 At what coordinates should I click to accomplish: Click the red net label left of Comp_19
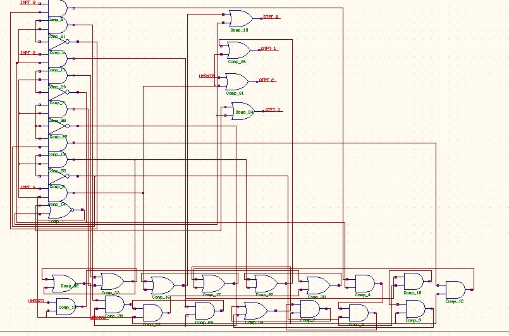pos(36,301)
